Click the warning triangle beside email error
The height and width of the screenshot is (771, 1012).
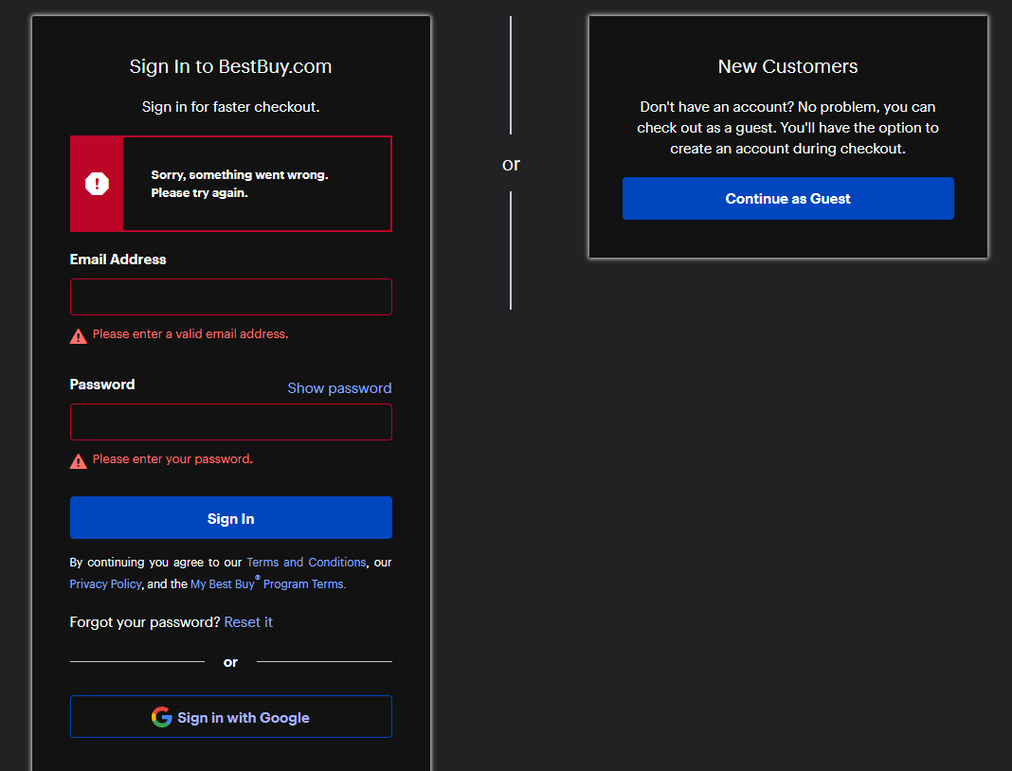[x=78, y=336]
